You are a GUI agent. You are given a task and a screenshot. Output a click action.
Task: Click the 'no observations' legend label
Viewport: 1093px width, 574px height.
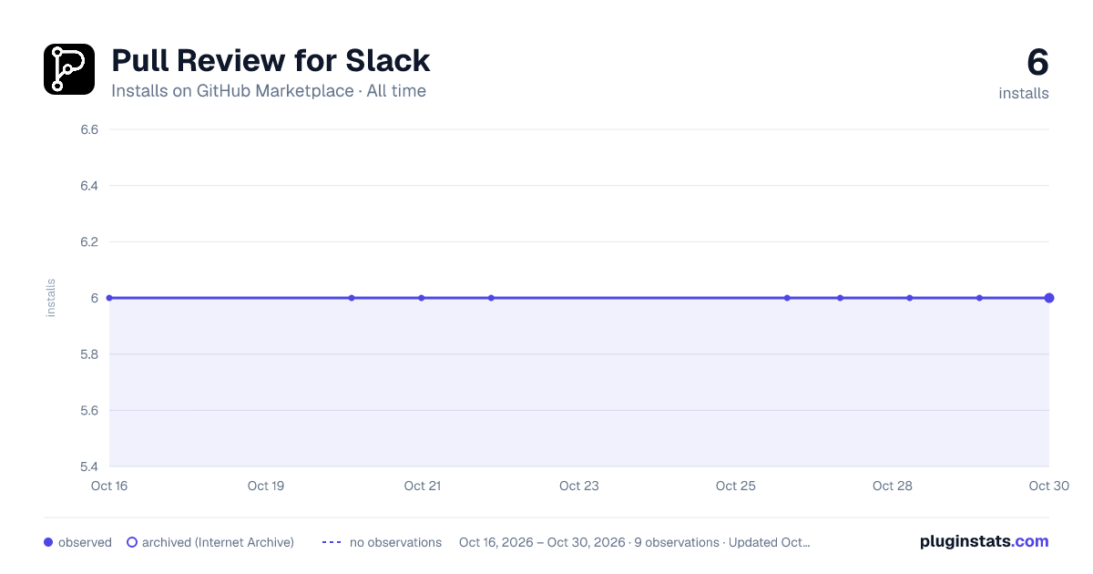click(x=395, y=542)
